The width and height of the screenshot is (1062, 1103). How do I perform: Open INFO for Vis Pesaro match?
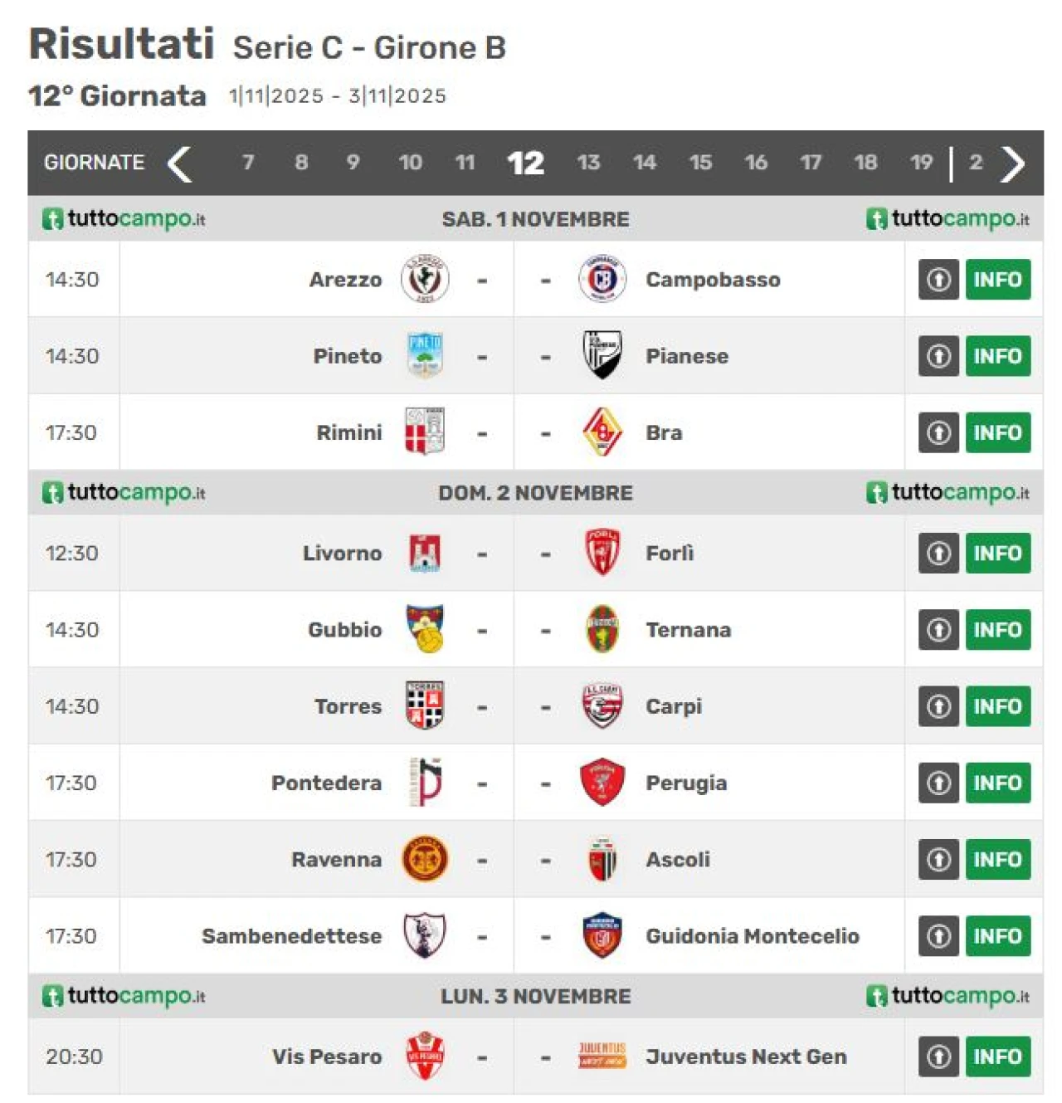(997, 1057)
